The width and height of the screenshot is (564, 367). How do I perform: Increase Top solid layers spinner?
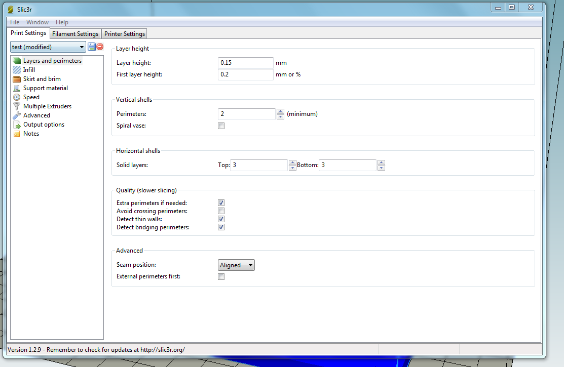click(292, 162)
